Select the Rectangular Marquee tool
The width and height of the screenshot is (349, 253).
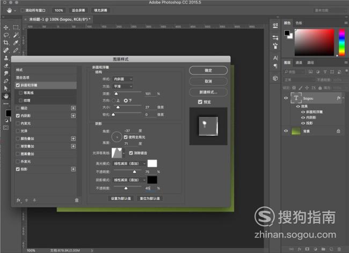(16, 27)
